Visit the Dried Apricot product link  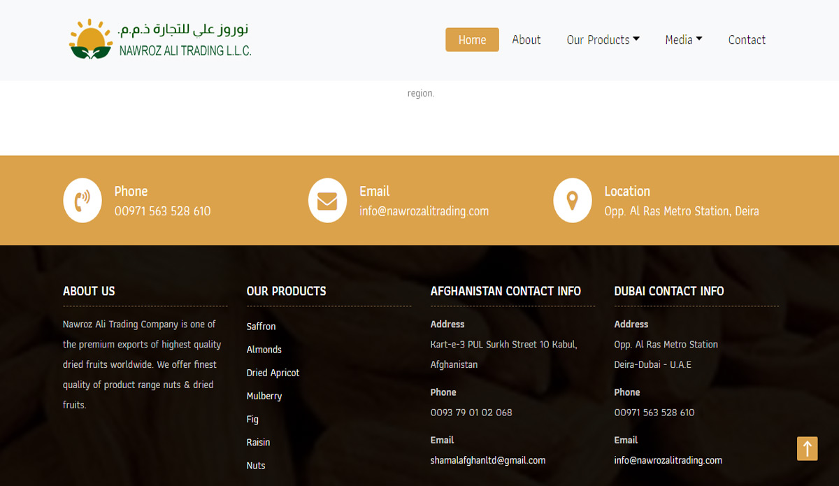(273, 373)
